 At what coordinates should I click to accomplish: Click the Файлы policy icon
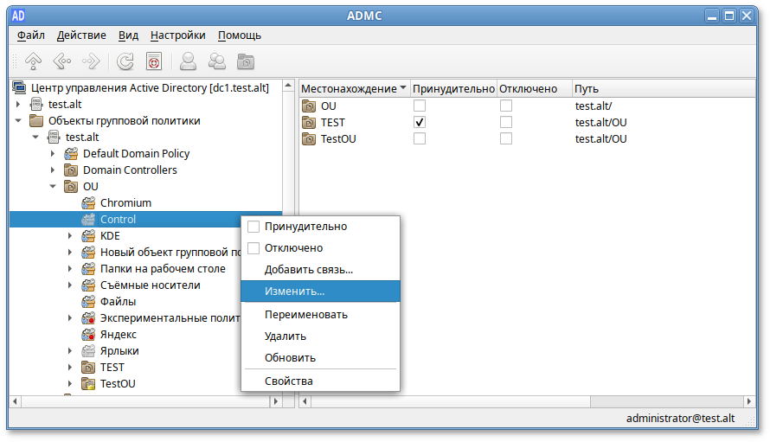click(88, 302)
